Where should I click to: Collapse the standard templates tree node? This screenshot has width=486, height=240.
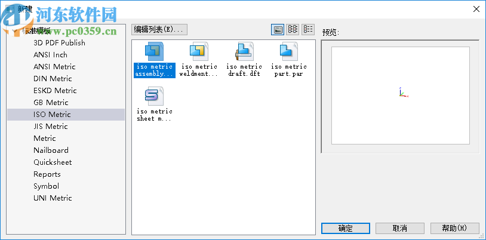click(14, 31)
